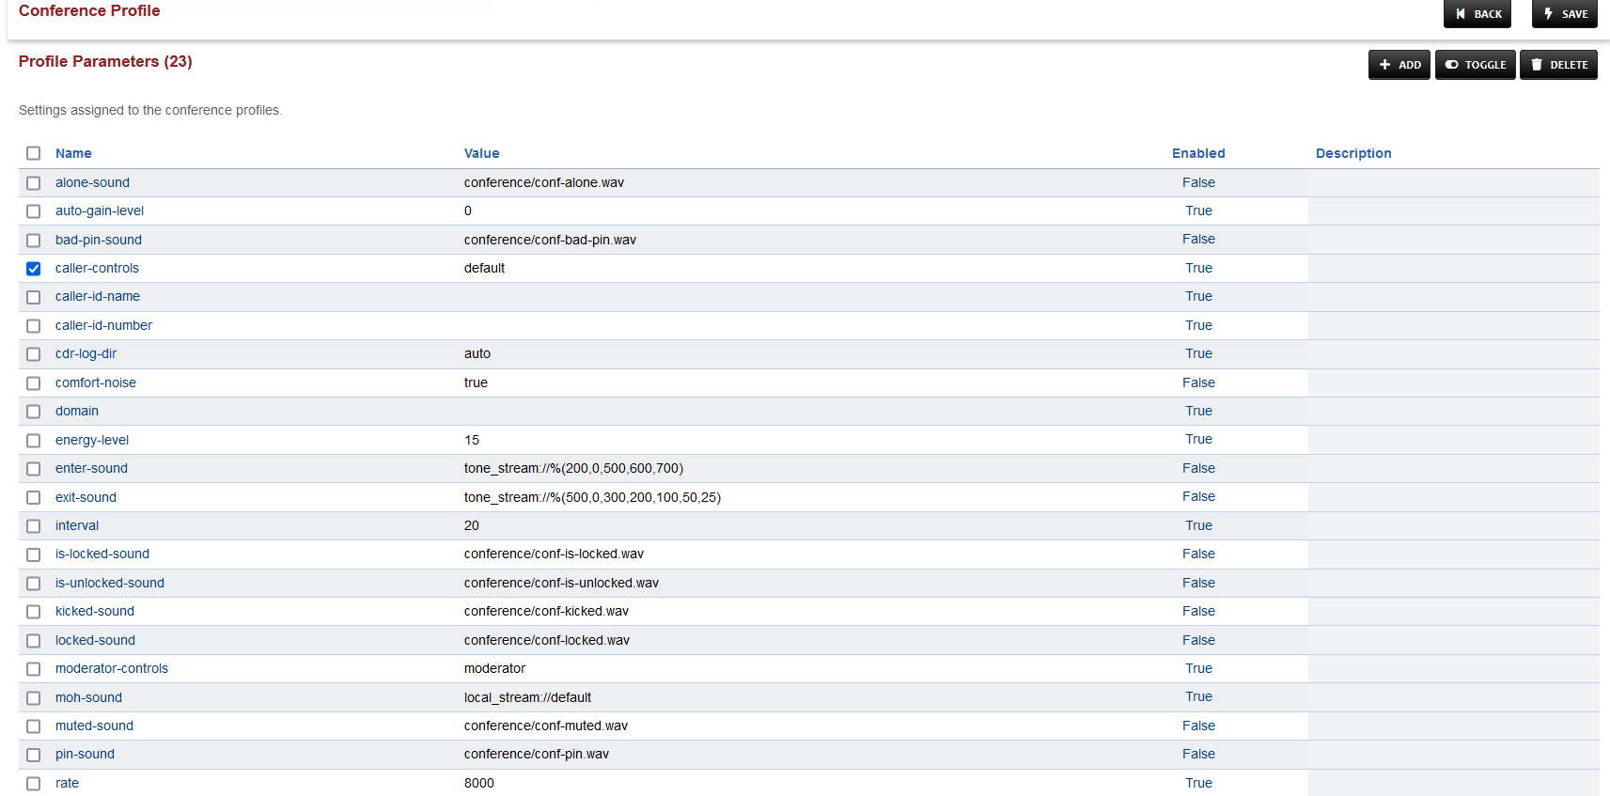Screen dimensions: 1610x796
Task: Tick the select-all checkbox in header
Action: point(34,153)
